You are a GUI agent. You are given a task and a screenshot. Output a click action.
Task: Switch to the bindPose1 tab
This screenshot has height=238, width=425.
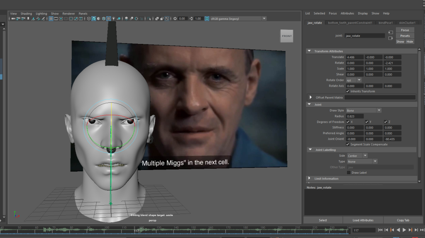(386, 23)
